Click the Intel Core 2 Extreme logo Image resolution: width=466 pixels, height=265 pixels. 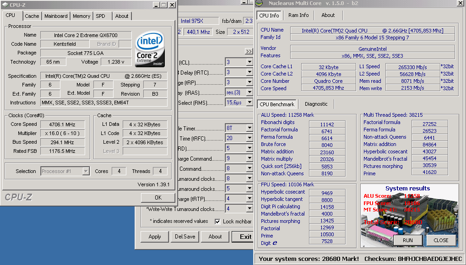coord(150,49)
